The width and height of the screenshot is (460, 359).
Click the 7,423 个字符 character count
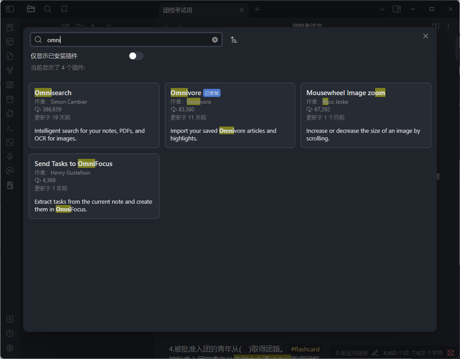427,353
